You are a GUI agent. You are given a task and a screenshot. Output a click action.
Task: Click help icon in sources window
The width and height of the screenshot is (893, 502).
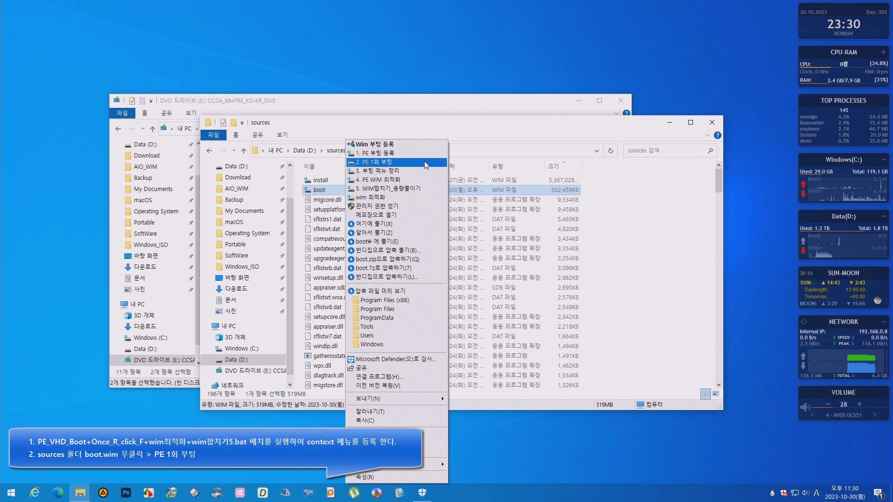coord(718,135)
